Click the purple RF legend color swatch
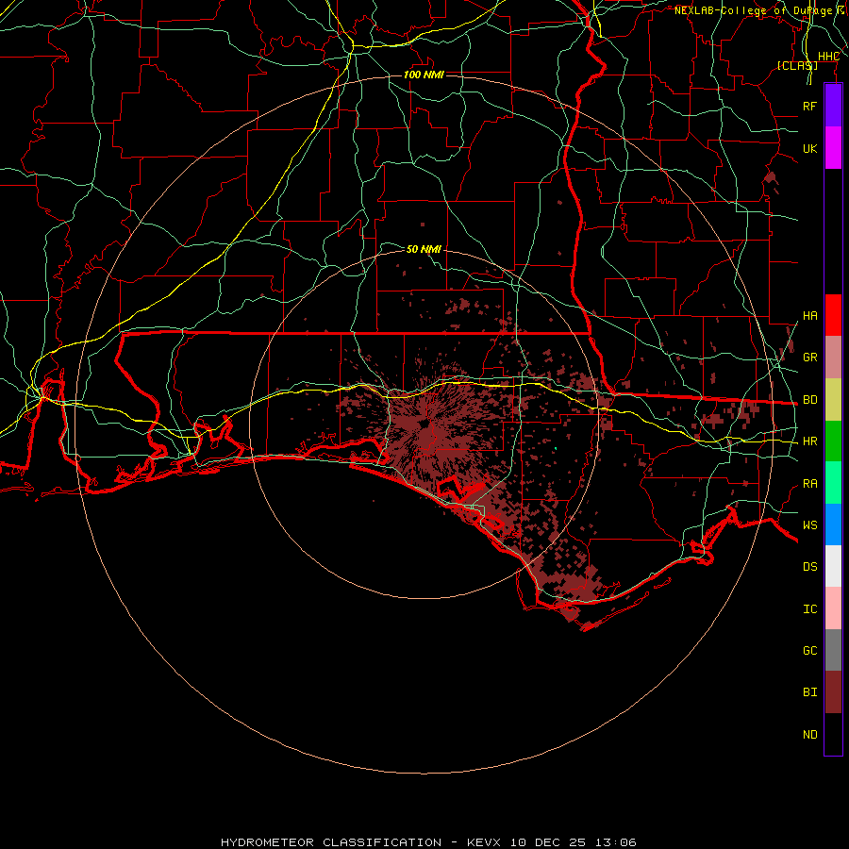Screen dimensions: 849x849 coord(833,106)
